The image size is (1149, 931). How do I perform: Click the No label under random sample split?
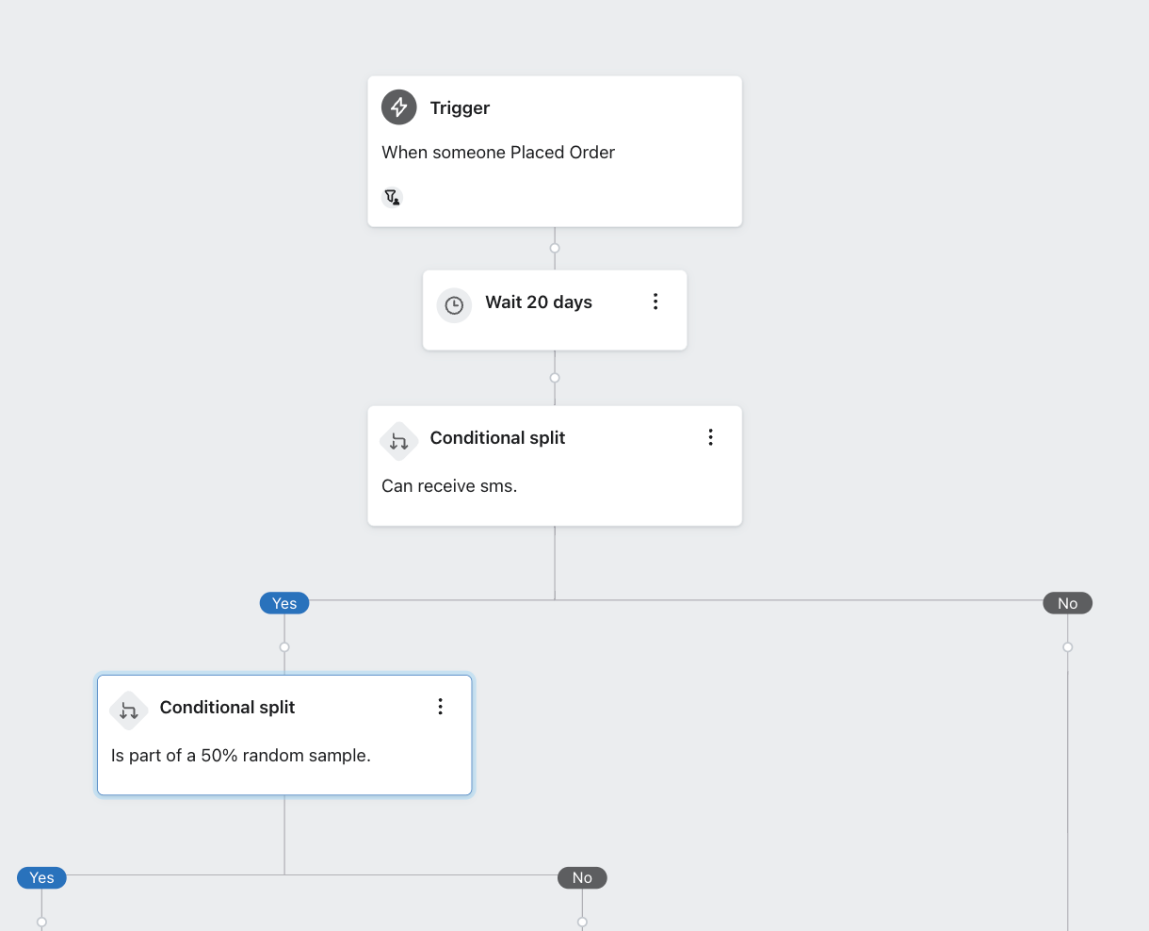point(582,878)
